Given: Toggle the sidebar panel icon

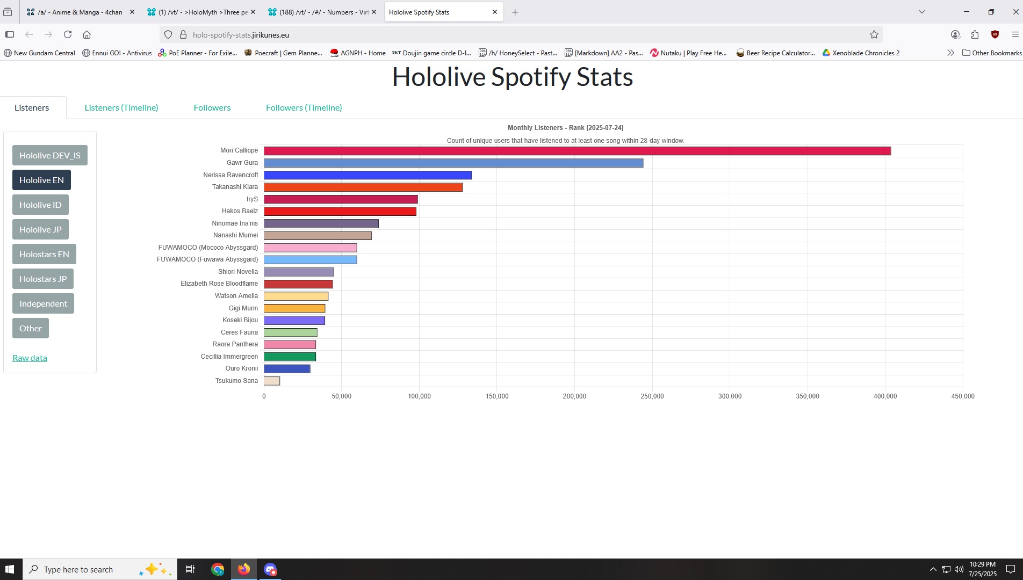Looking at the screenshot, I should click(x=10, y=34).
